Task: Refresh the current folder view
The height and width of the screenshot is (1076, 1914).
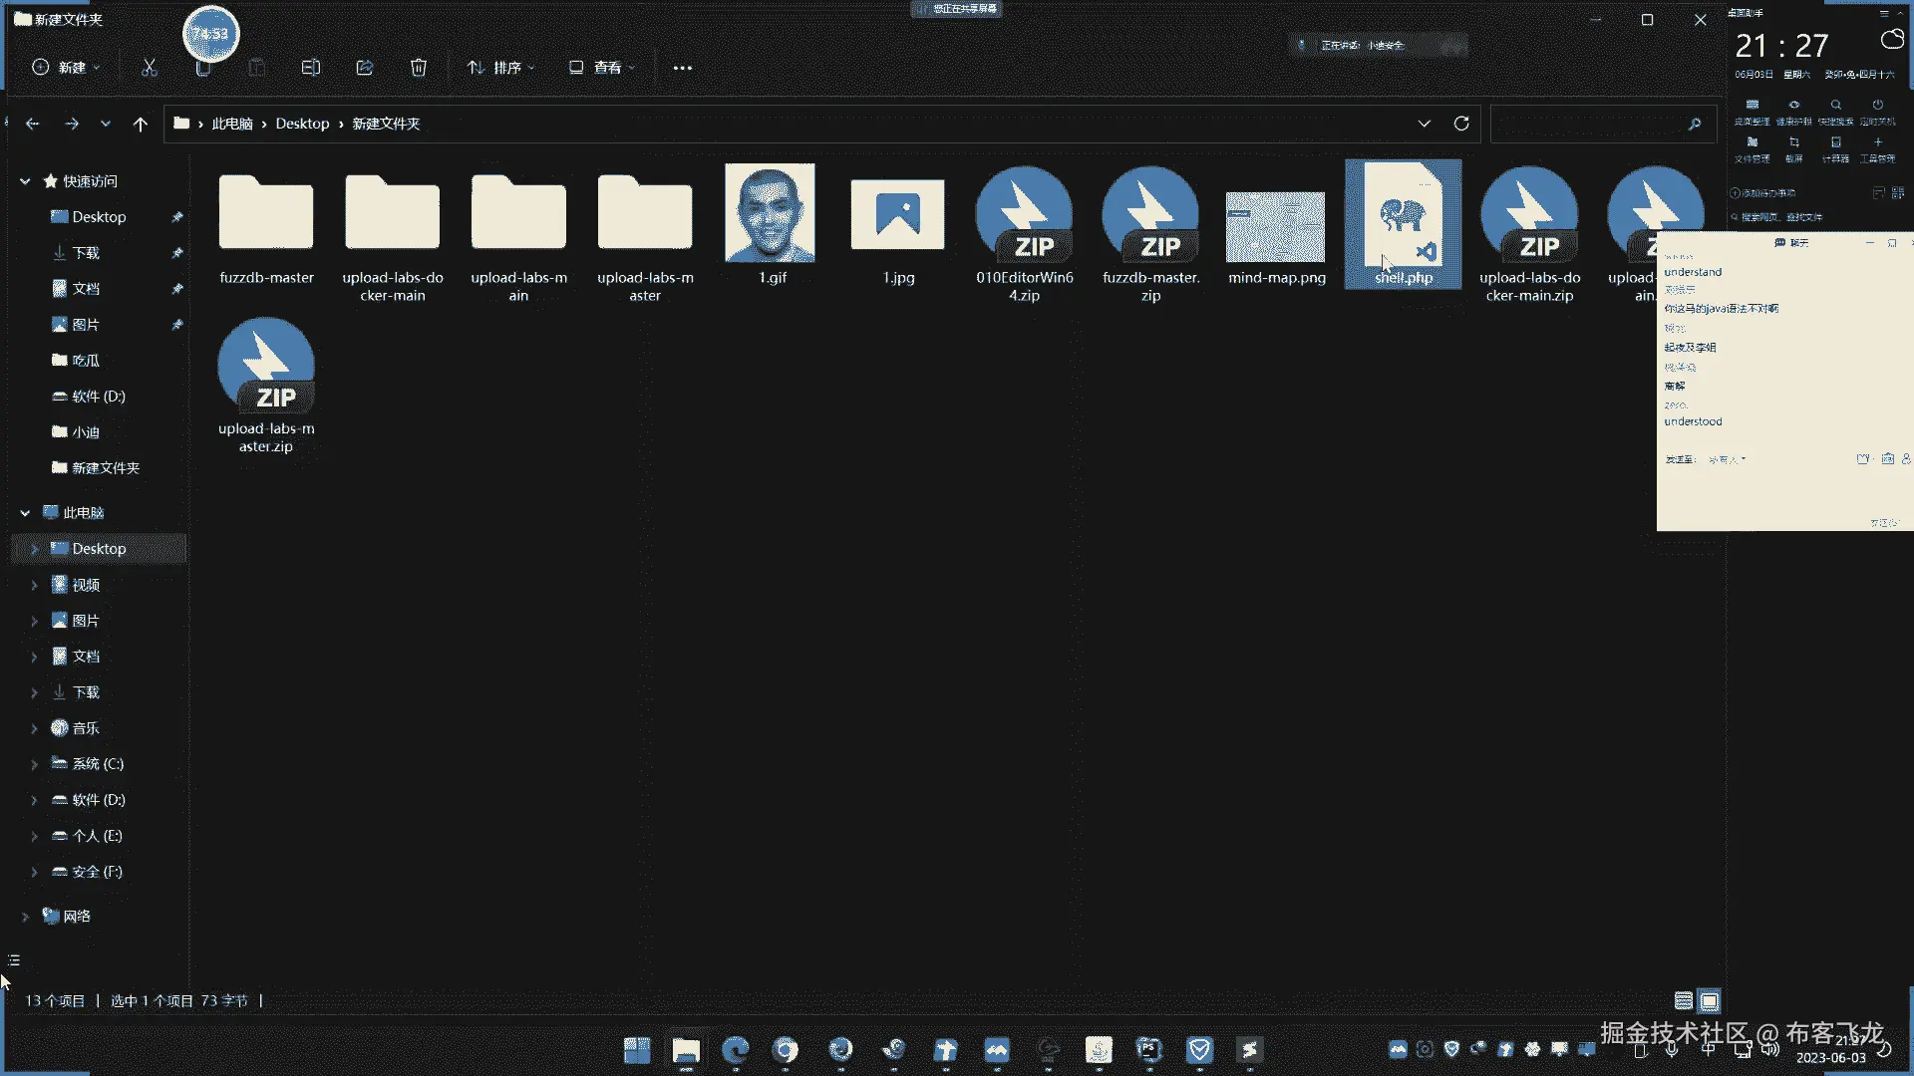Action: click(1461, 124)
